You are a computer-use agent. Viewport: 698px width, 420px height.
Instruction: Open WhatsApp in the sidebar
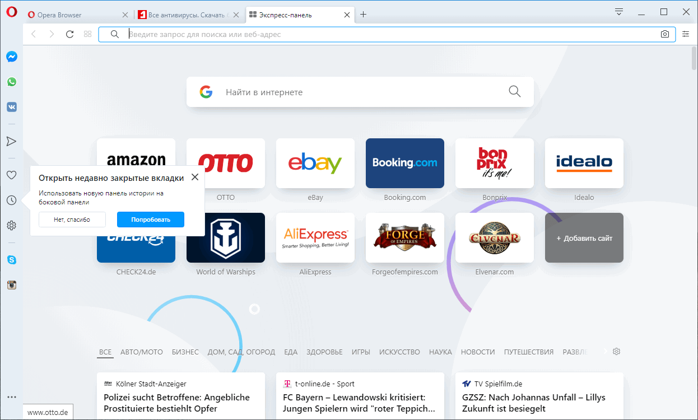[x=11, y=82]
